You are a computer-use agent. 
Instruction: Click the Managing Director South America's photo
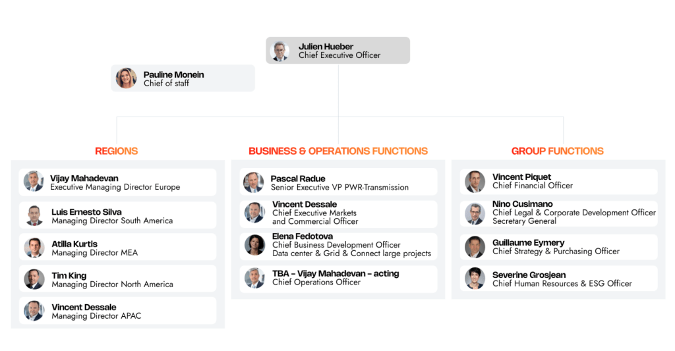point(34,215)
